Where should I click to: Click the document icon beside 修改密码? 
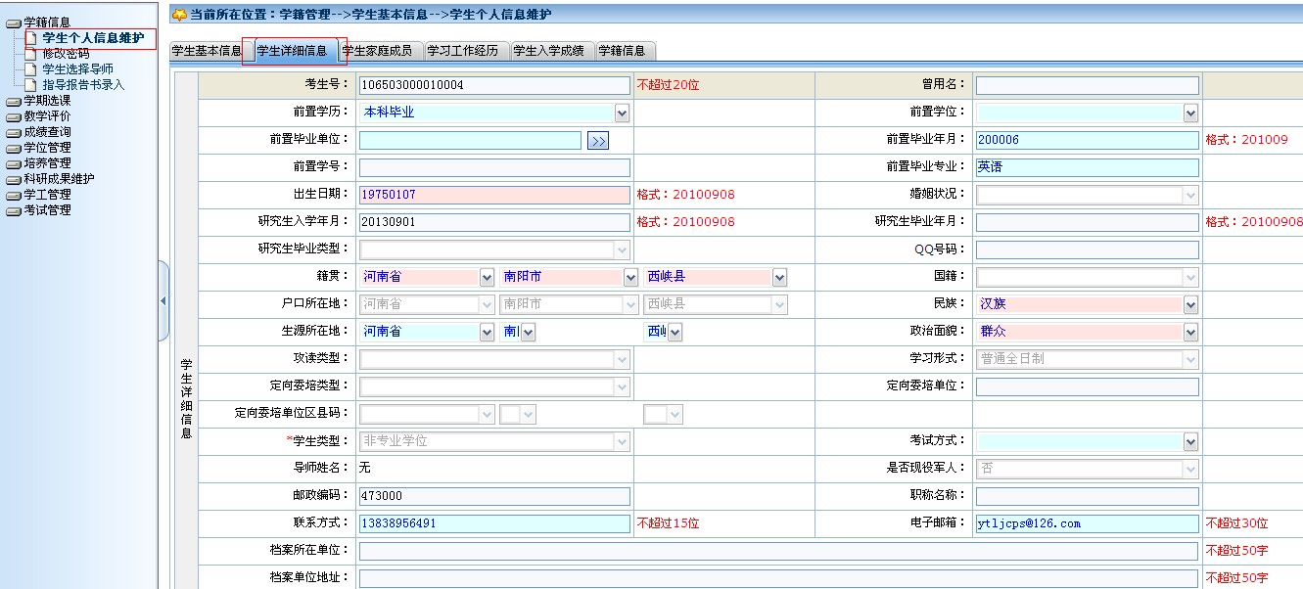(31, 54)
